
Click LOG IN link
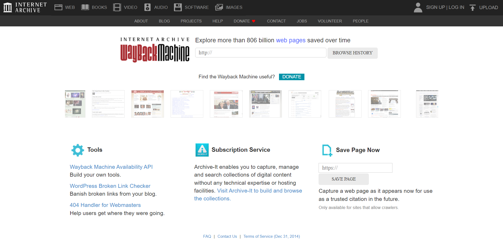[x=456, y=7]
